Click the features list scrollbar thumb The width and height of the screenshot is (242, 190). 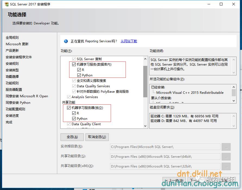(x=145, y=82)
